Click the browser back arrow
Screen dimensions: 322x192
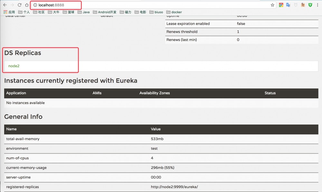pos(5,5)
